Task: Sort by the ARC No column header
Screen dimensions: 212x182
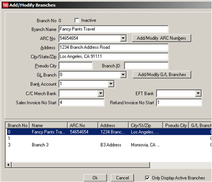Action: (x=83, y=125)
